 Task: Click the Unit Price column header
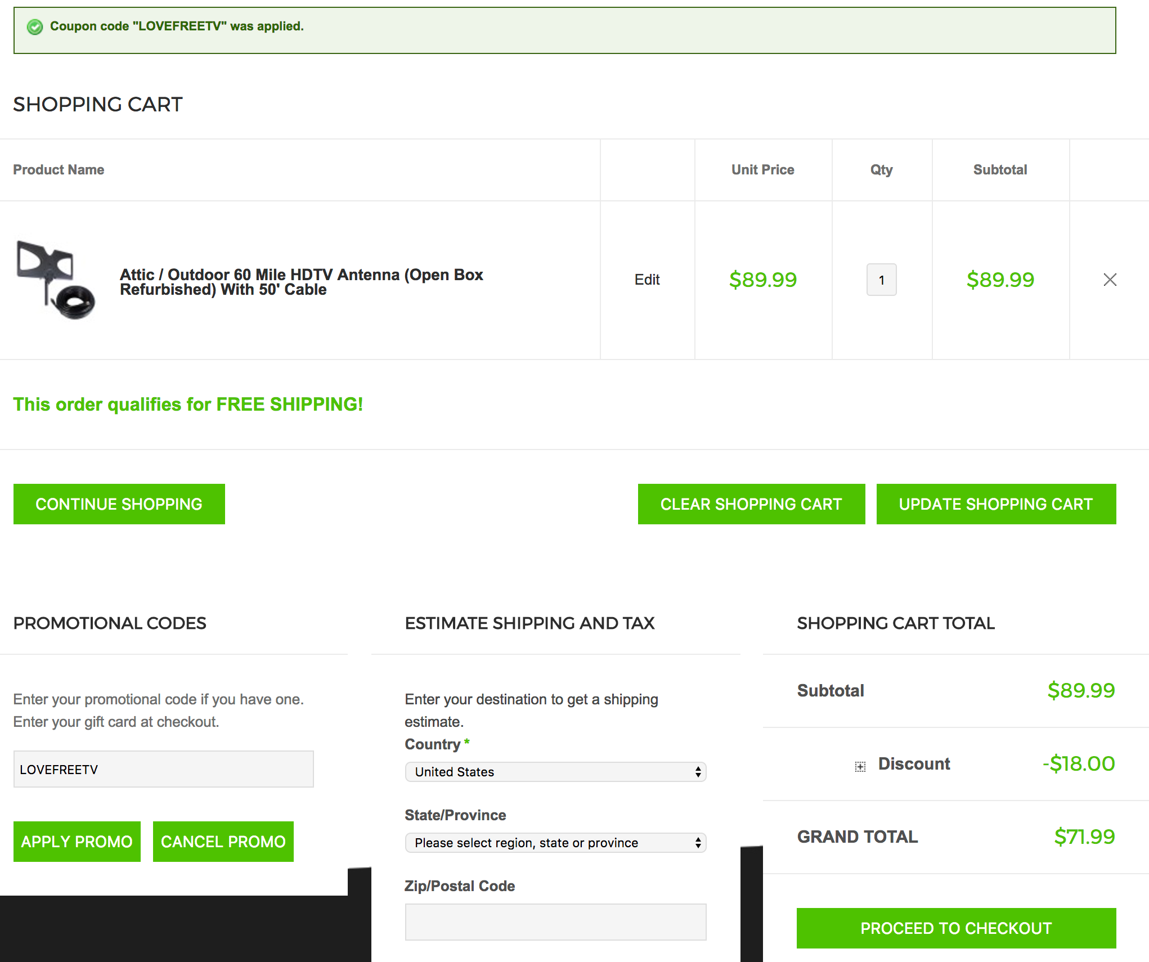click(x=762, y=170)
